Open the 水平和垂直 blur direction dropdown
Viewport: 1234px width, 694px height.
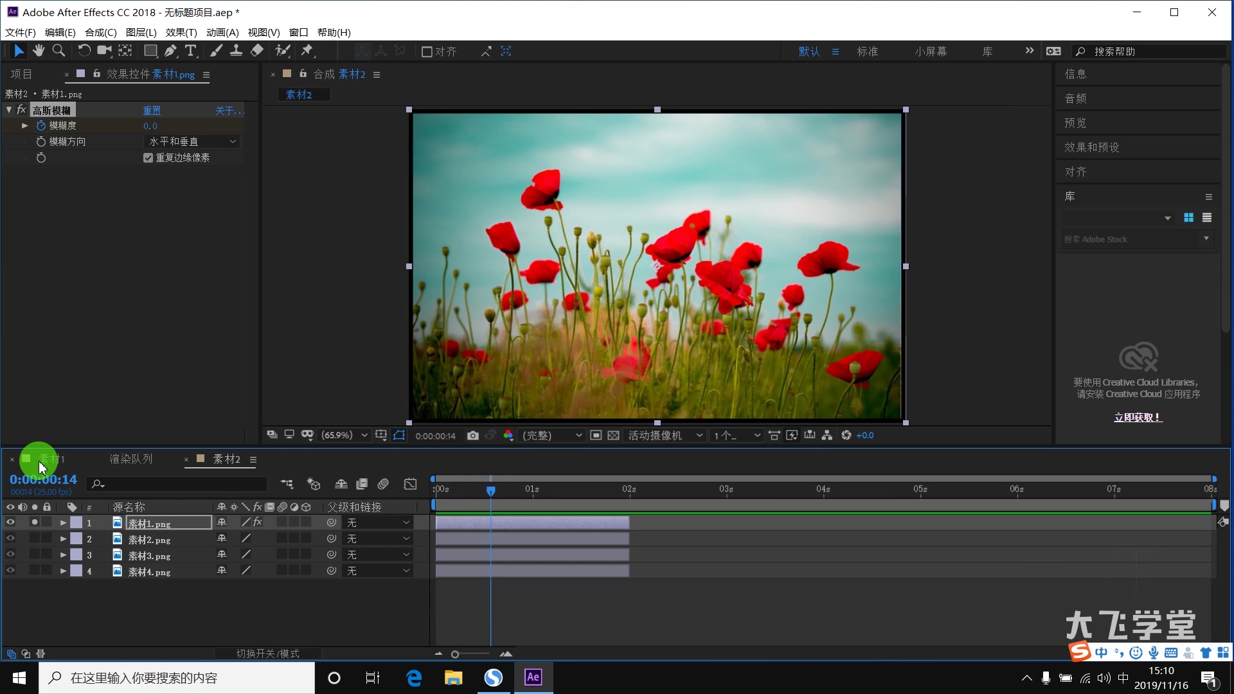[192, 141]
